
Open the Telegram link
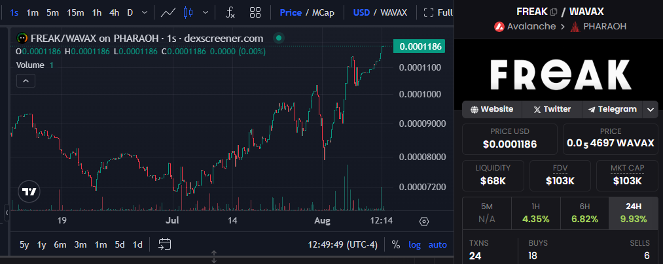tap(613, 109)
